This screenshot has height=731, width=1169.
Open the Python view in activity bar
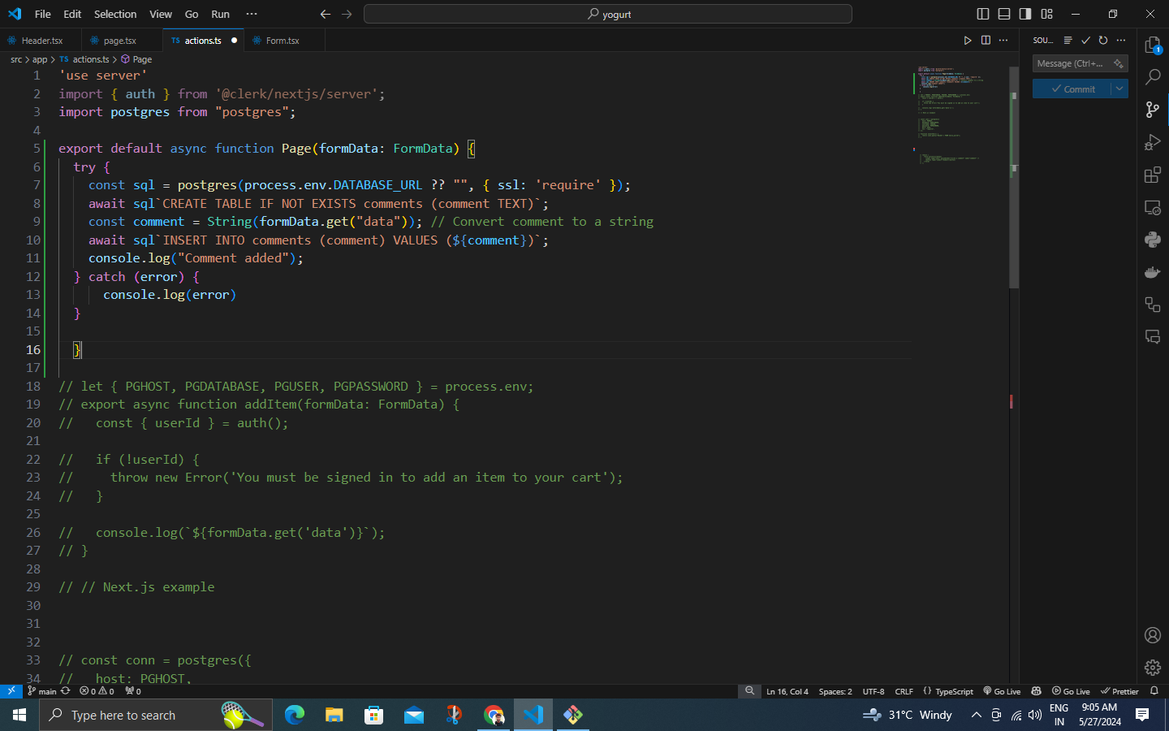(1152, 240)
